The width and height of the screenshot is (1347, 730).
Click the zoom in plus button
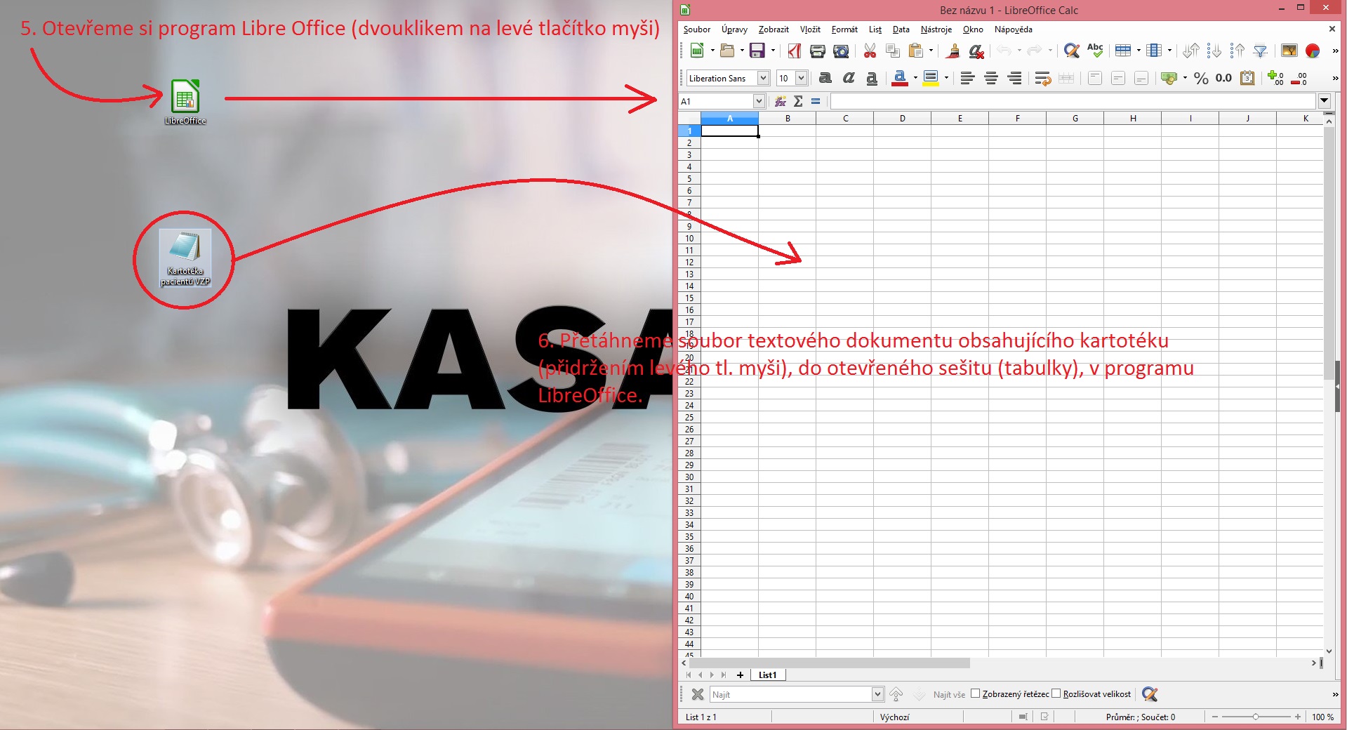tap(1298, 717)
